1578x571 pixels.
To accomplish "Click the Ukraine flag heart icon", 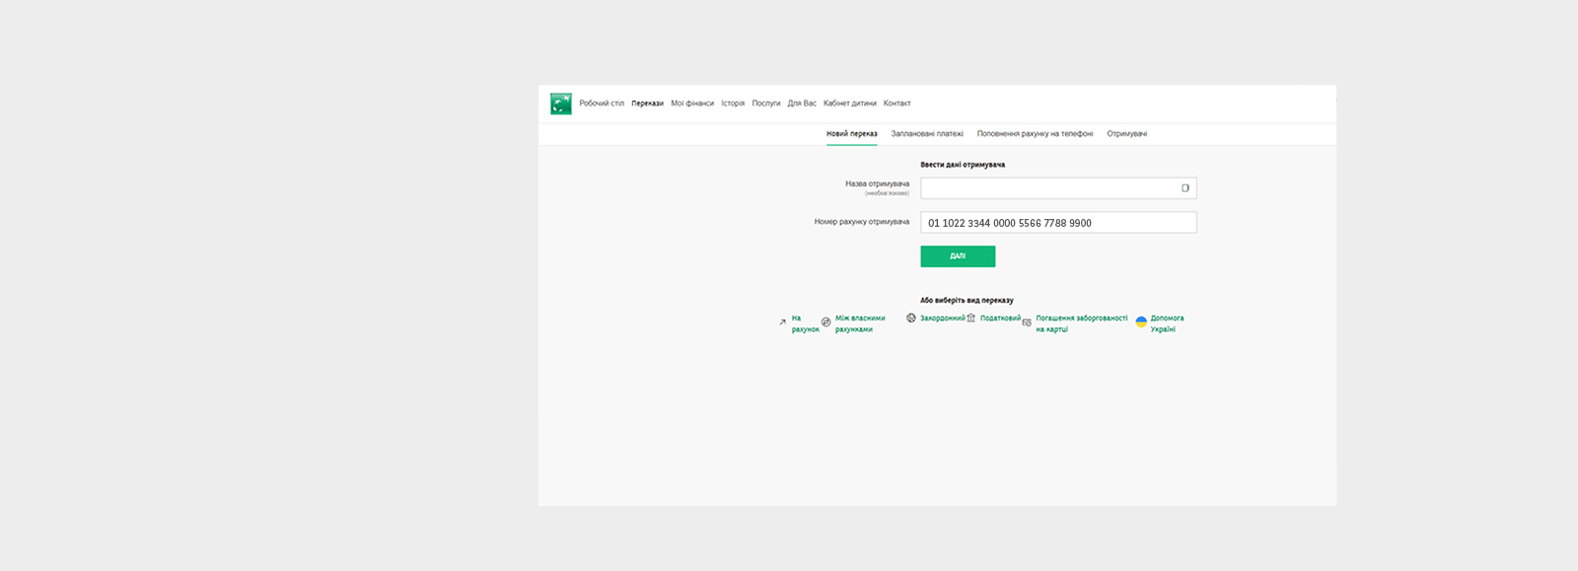I will point(1141,322).
